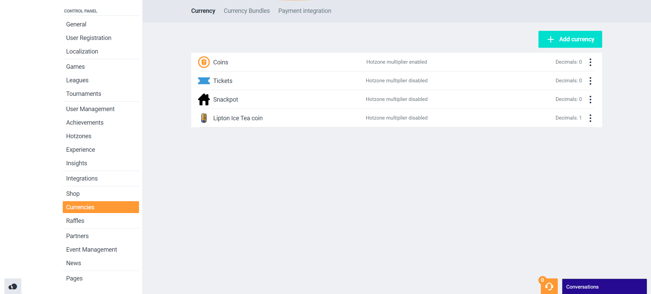Screen dimensions: 651x294
Task: Open the three-dot menu for Coins
Action: click(590, 62)
